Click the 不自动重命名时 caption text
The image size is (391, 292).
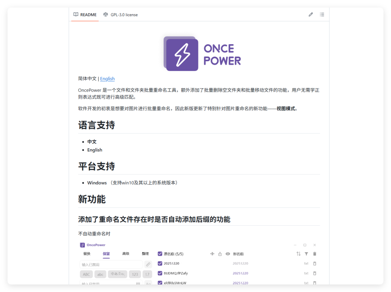(x=94, y=234)
